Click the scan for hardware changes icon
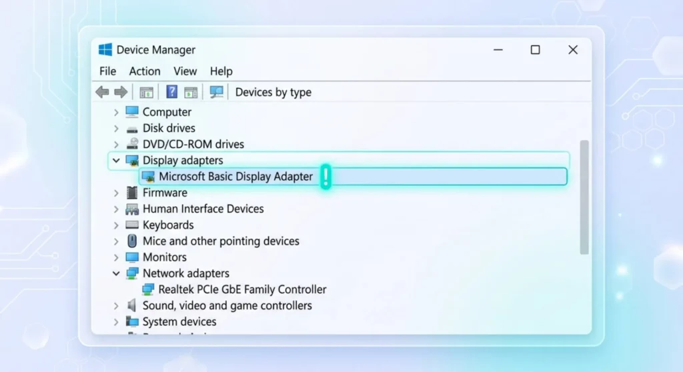 click(x=216, y=91)
